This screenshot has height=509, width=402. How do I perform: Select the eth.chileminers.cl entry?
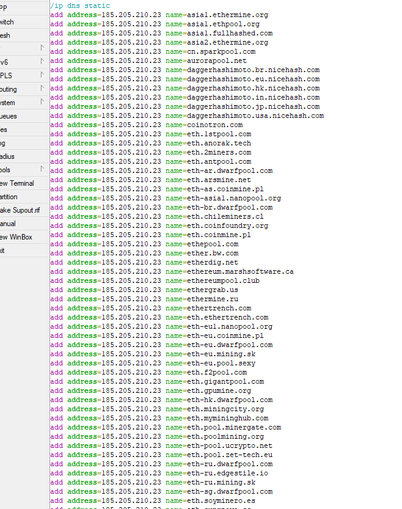[x=157, y=216]
